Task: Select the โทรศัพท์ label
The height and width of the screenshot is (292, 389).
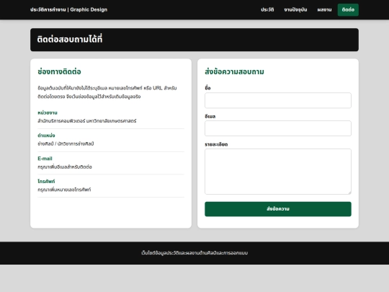Action: [x=46, y=181]
